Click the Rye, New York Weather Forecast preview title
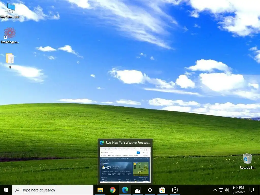The height and width of the screenshot is (195, 260). coord(128,143)
